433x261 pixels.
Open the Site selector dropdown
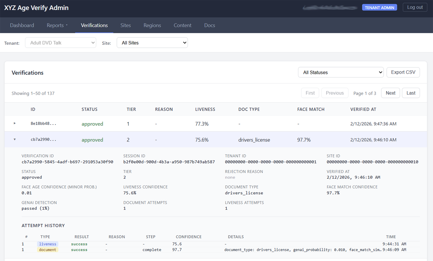point(152,43)
